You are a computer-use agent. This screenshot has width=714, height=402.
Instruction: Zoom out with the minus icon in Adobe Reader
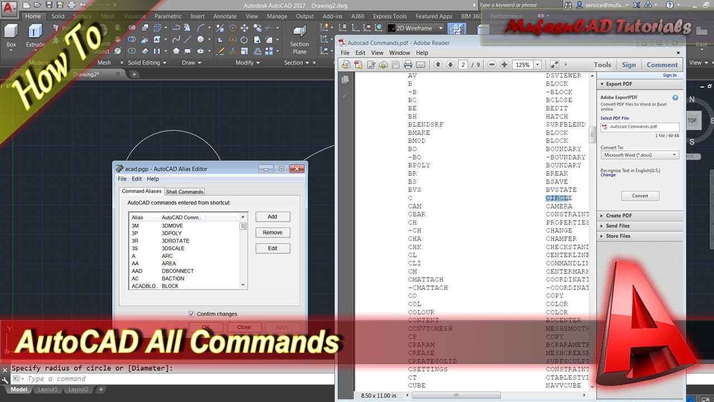[x=492, y=65]
